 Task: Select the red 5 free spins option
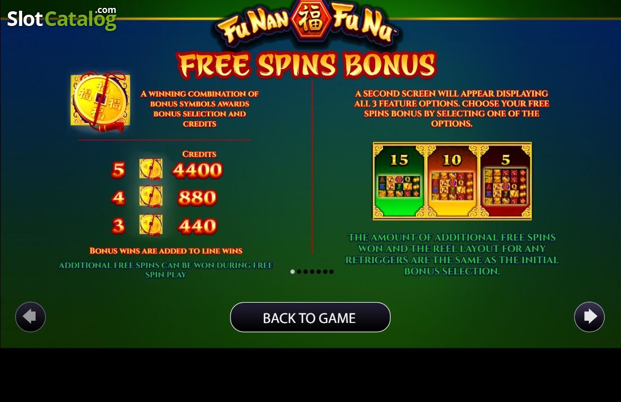[x=505, y=181]
